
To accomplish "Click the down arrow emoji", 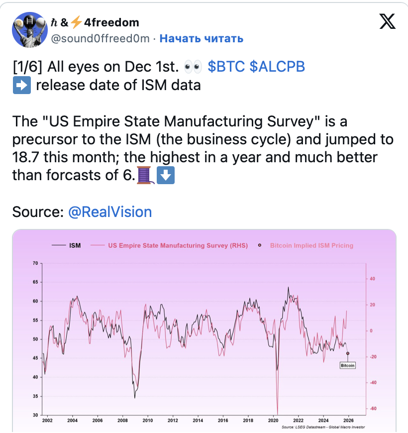I will click(166, 175).
